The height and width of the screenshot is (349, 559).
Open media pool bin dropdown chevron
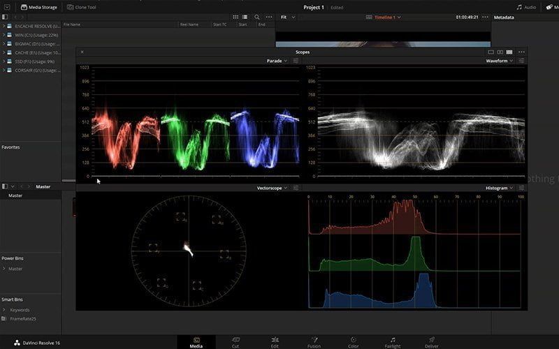pos(13,186)
